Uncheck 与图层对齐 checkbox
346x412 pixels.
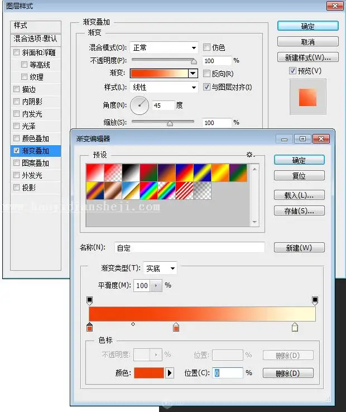point(206,87)
